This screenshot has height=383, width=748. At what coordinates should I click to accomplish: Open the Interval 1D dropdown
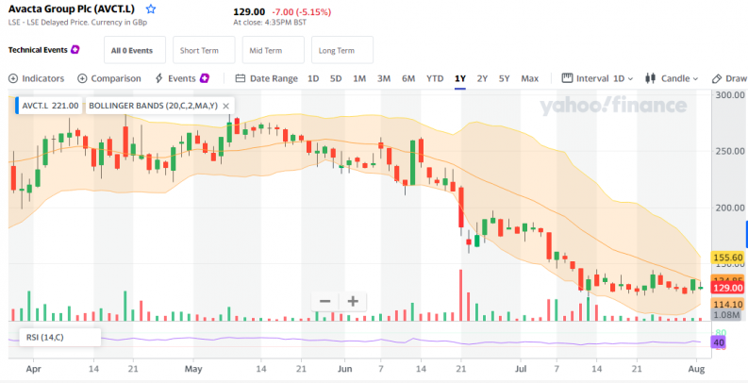[597, 78]
